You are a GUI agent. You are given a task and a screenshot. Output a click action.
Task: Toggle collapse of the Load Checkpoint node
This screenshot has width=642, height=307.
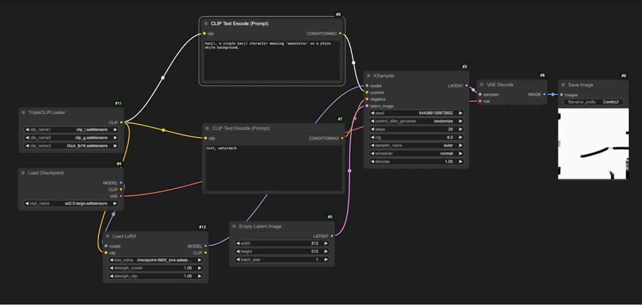pos(23,173)
